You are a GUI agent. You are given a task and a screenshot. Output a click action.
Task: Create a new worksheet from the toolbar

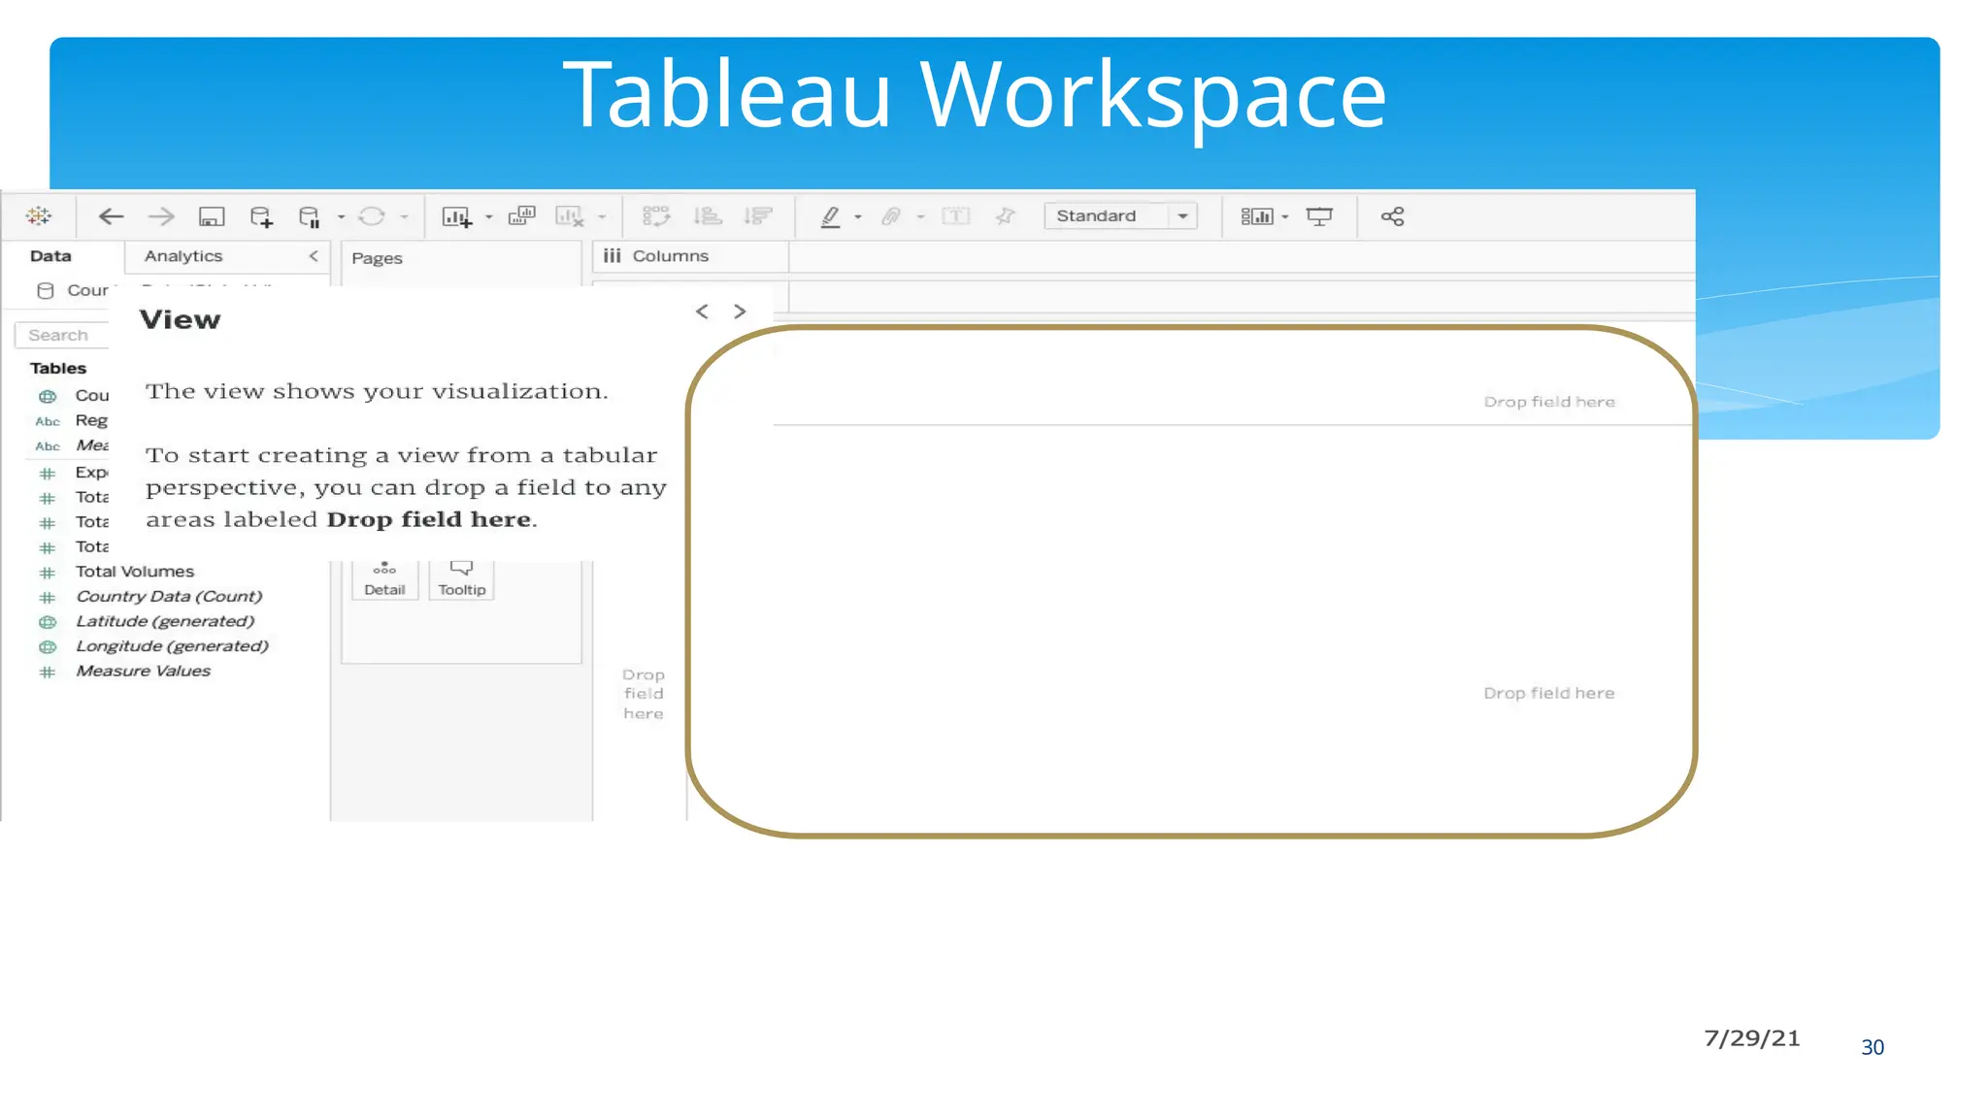pyautogui.click(x=457, y=216)
